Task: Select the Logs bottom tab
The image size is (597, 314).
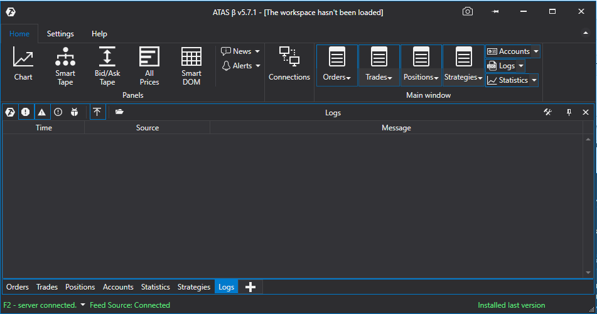Action: [226, 287]
